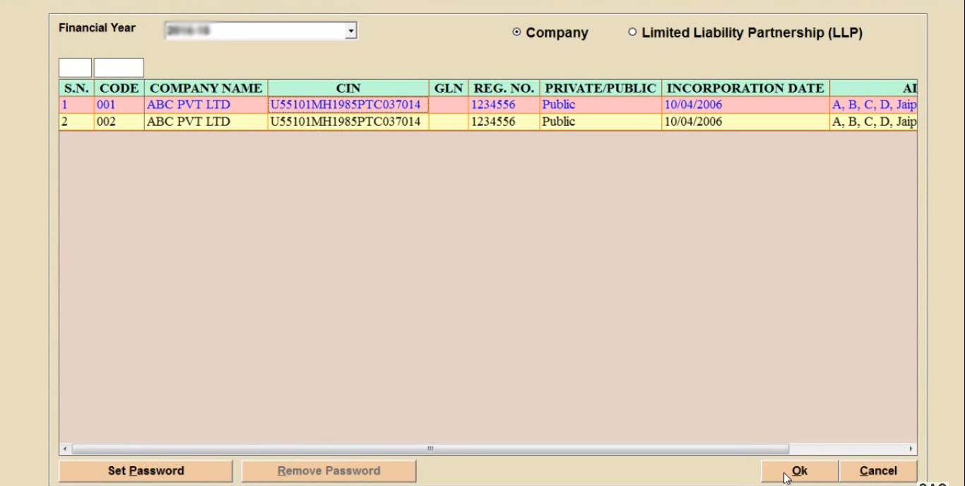The image size is (965, 486).
Task: Click the Remove Password button
Action: (328, 471)
